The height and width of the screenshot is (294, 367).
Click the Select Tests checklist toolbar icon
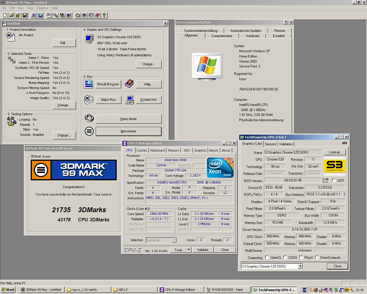(x=56, y=15)
